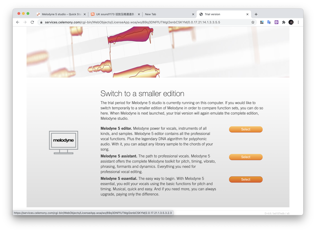Click the grid-shaped extension icon in toolbar
This screenshot has height=232, width=316.
pyautogui.click(x=262, y=22)
